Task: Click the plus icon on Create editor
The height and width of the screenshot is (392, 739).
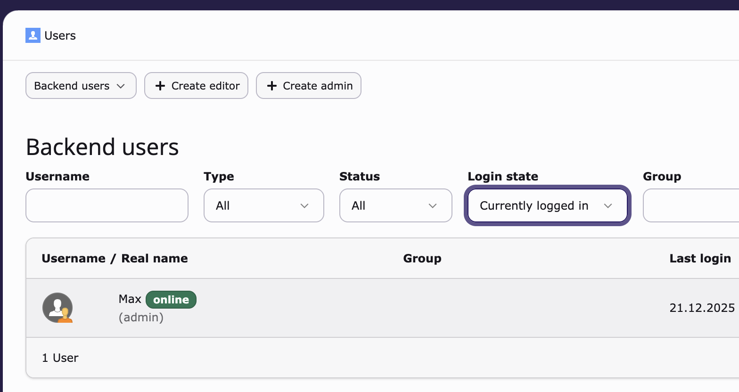Action: 160,86
